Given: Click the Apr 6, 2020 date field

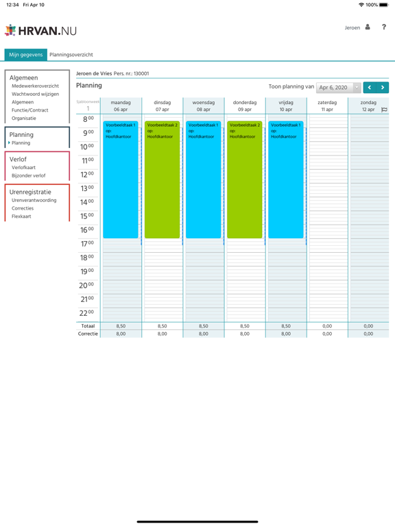Looking at the screenshot, I should click(335, 88).
